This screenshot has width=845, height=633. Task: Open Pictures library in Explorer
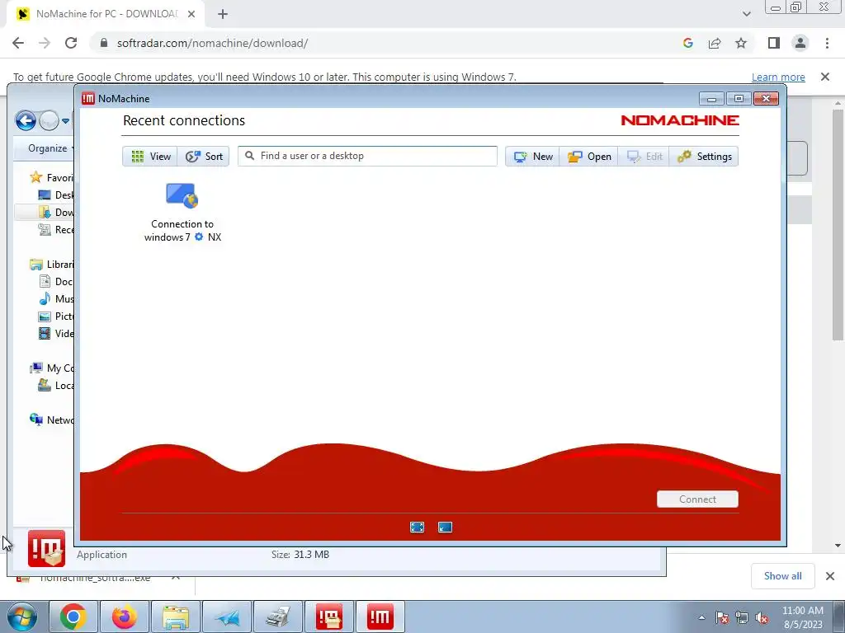[x=56, y=316]
